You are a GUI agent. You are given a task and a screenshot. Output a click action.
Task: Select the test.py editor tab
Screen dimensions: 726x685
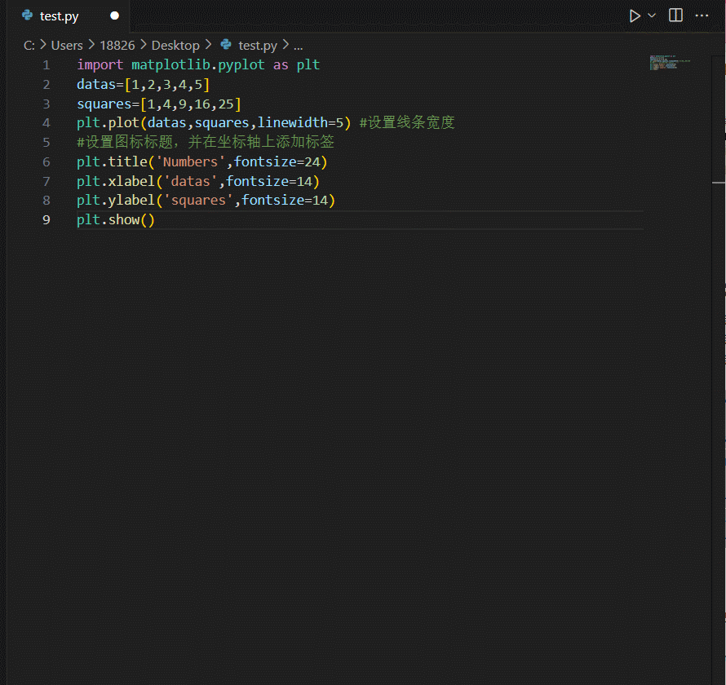click(x=68, y=16)
